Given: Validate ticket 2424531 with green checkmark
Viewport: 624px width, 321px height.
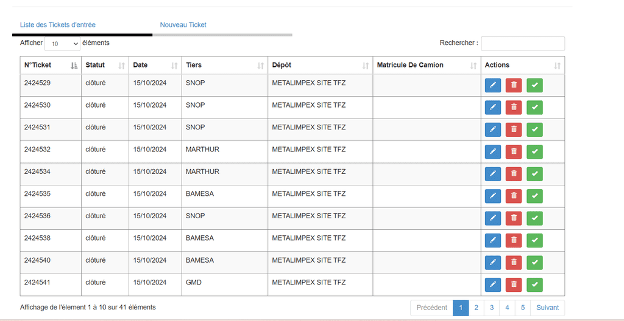Looking at the screenshot, I should [x=535, y=130].
